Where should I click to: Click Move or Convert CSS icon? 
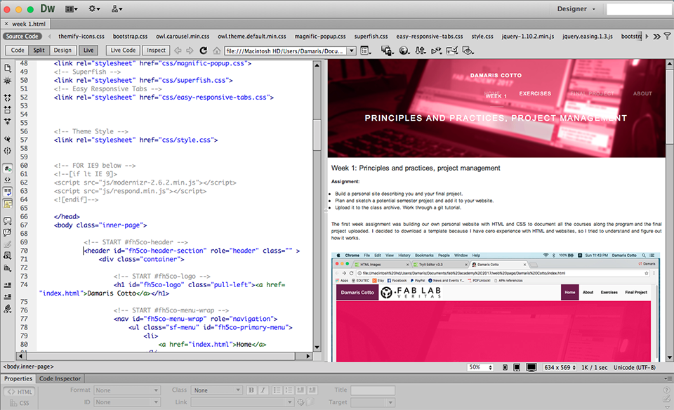coord(8,267)
